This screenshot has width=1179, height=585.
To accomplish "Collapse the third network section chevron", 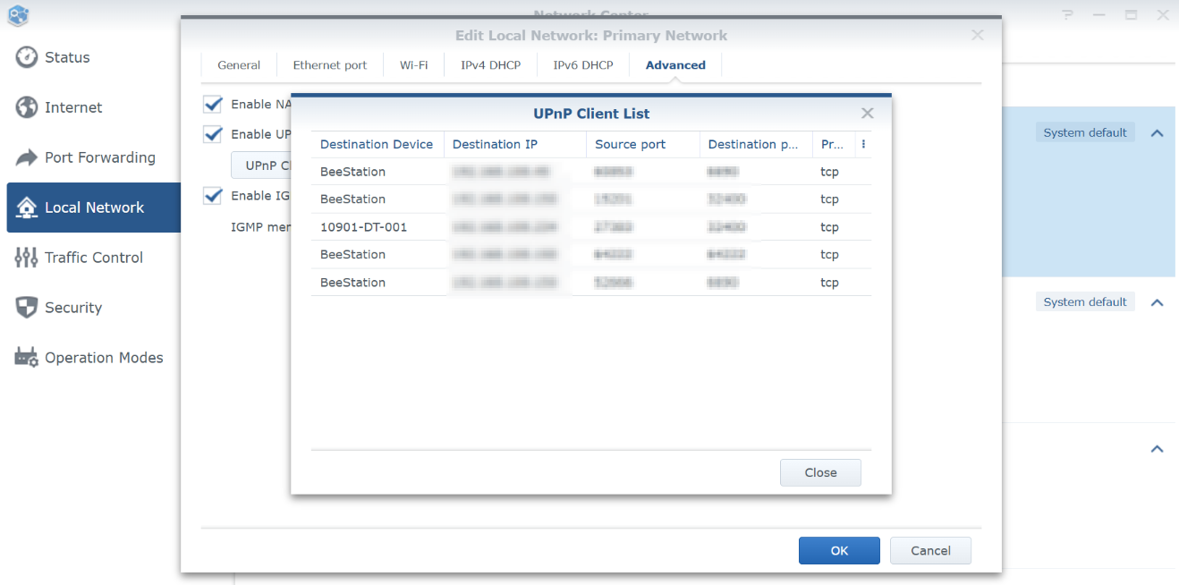I will (x=1157, y=449).
